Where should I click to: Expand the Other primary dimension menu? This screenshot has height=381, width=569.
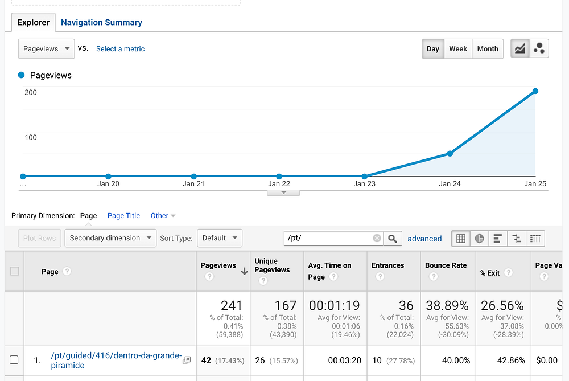tap(163, 216)
